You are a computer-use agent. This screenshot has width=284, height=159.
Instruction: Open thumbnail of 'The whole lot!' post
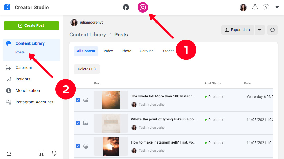click(x=111, y=100)
